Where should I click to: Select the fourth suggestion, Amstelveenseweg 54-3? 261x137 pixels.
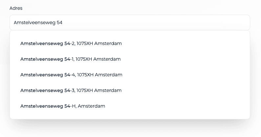click(71, 90)
